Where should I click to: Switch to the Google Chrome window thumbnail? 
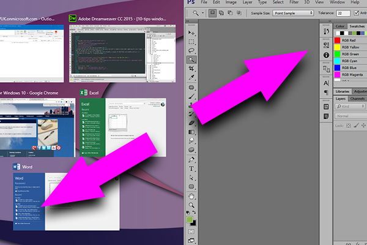click(x=38, y=127)
